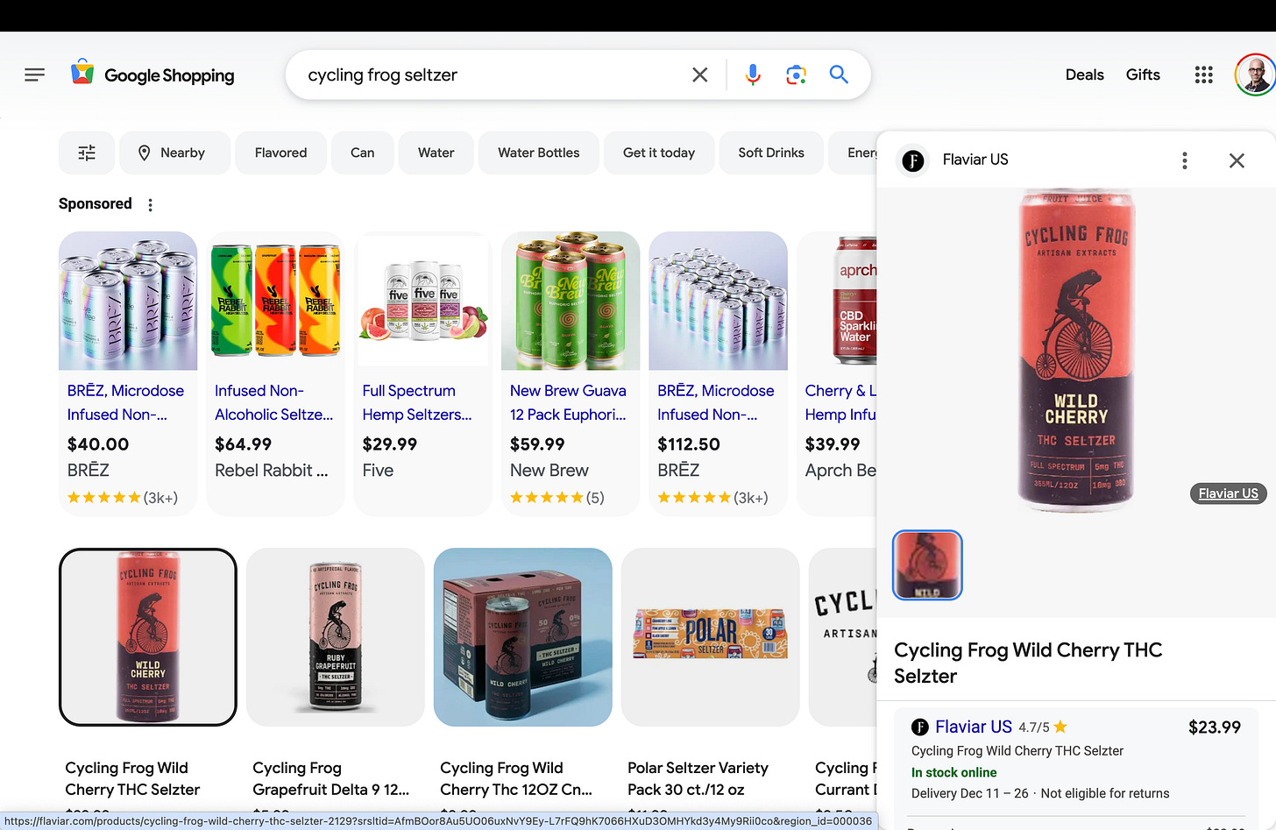This screenshot has height=830, width=1276.
Task: Click the 4.7/5 seller rating
Action: [1042, 727]
